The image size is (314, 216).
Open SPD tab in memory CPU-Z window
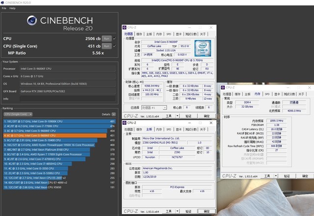pyautogui.click(x=267, y=94)
